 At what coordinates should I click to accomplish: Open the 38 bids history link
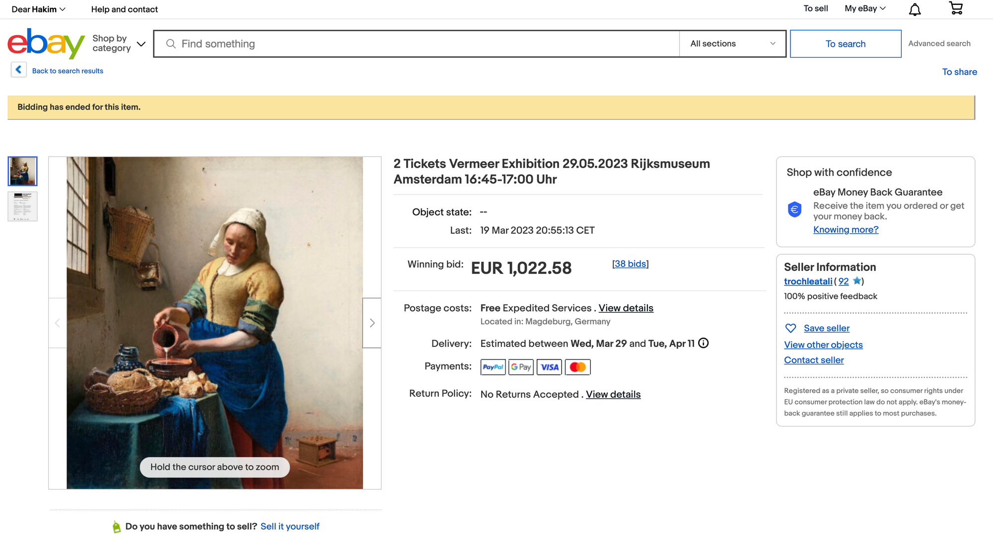(x=630, y=264)
